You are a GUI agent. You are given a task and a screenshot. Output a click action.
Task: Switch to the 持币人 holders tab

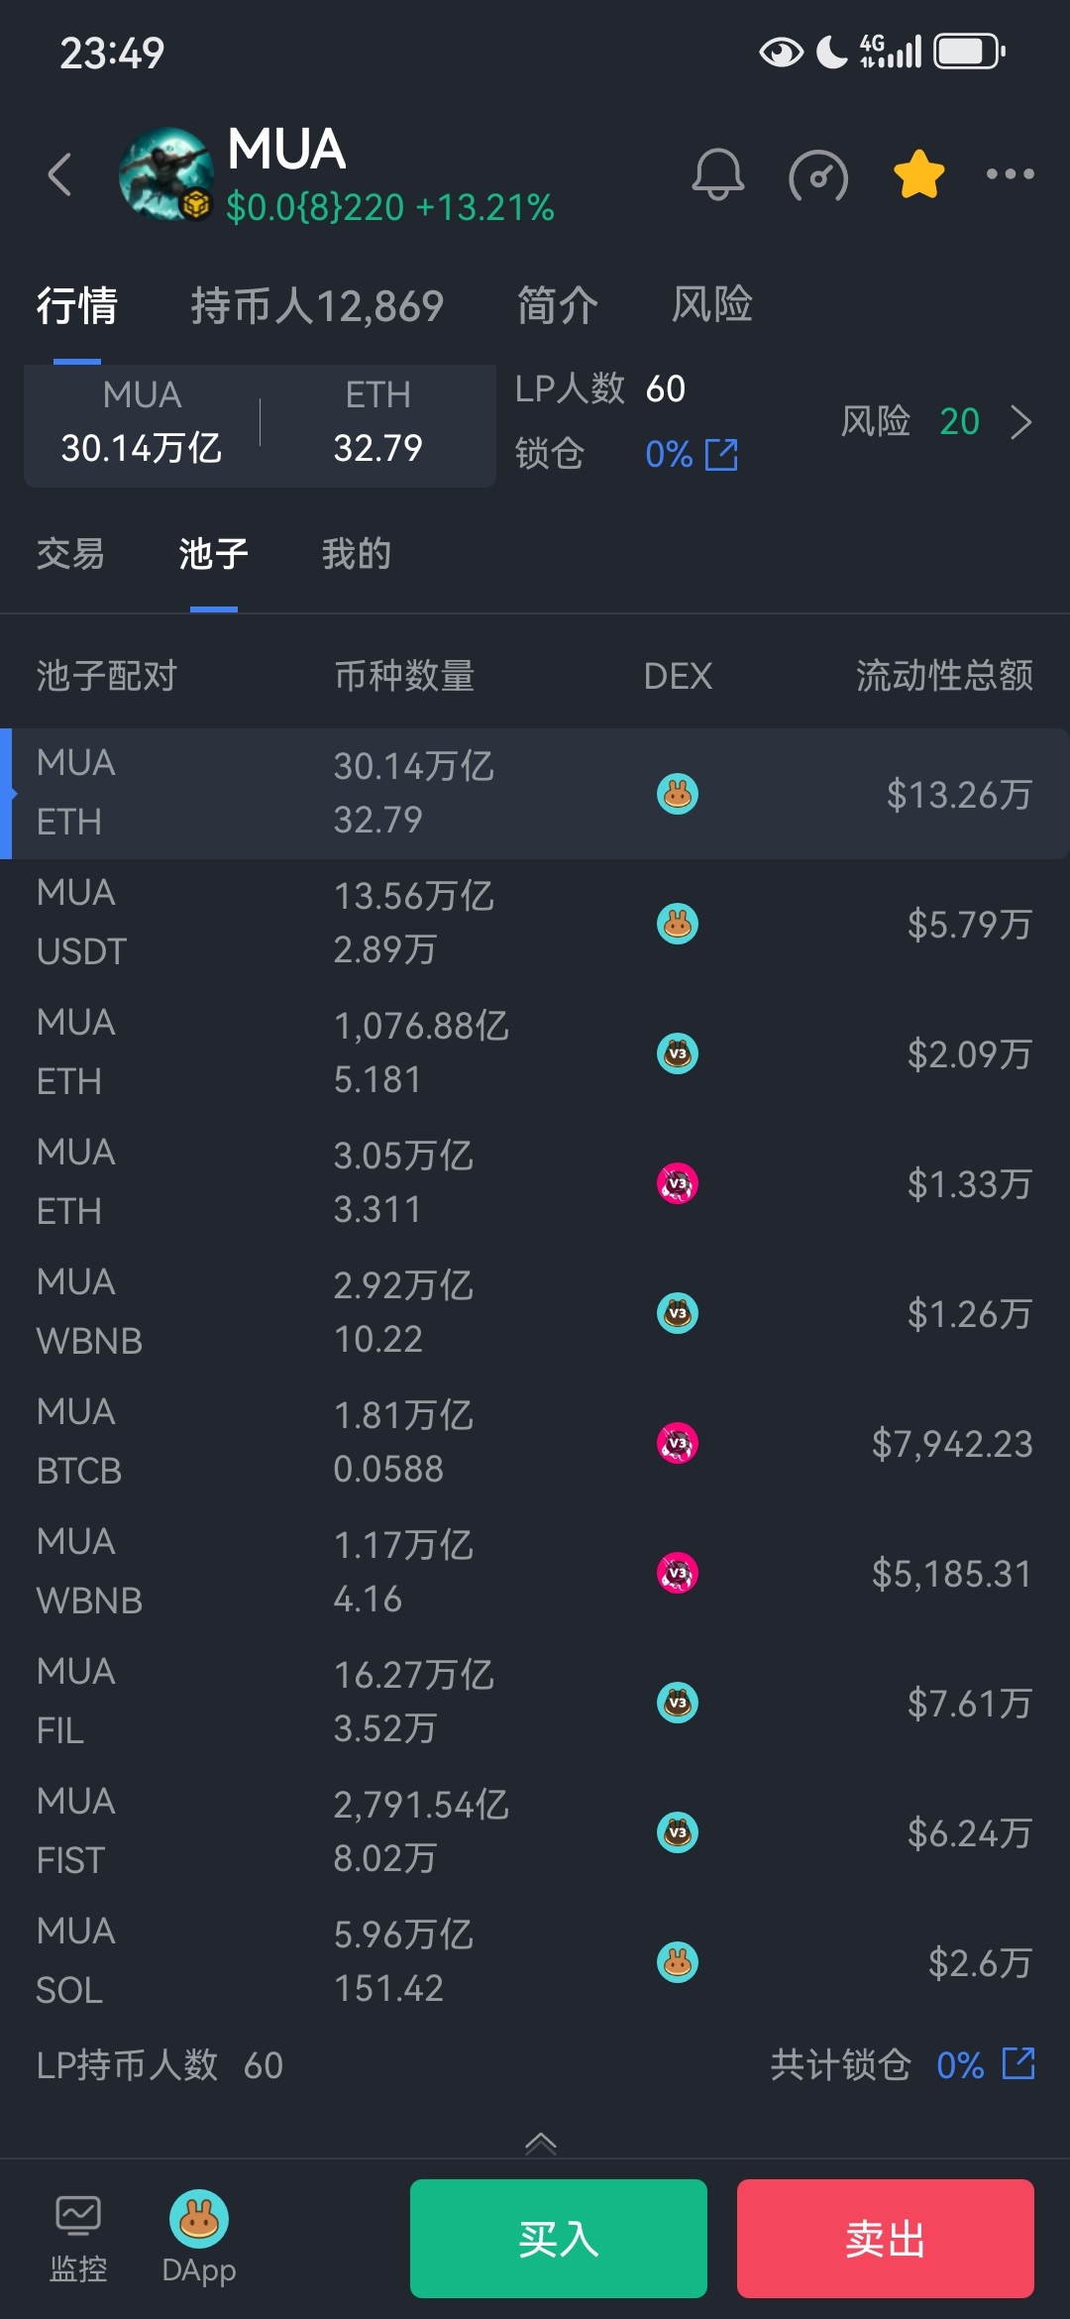317,305
